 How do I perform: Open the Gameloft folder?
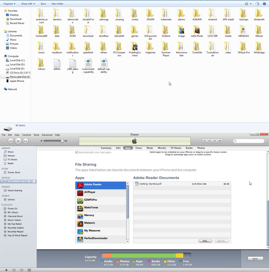[119, 32]
